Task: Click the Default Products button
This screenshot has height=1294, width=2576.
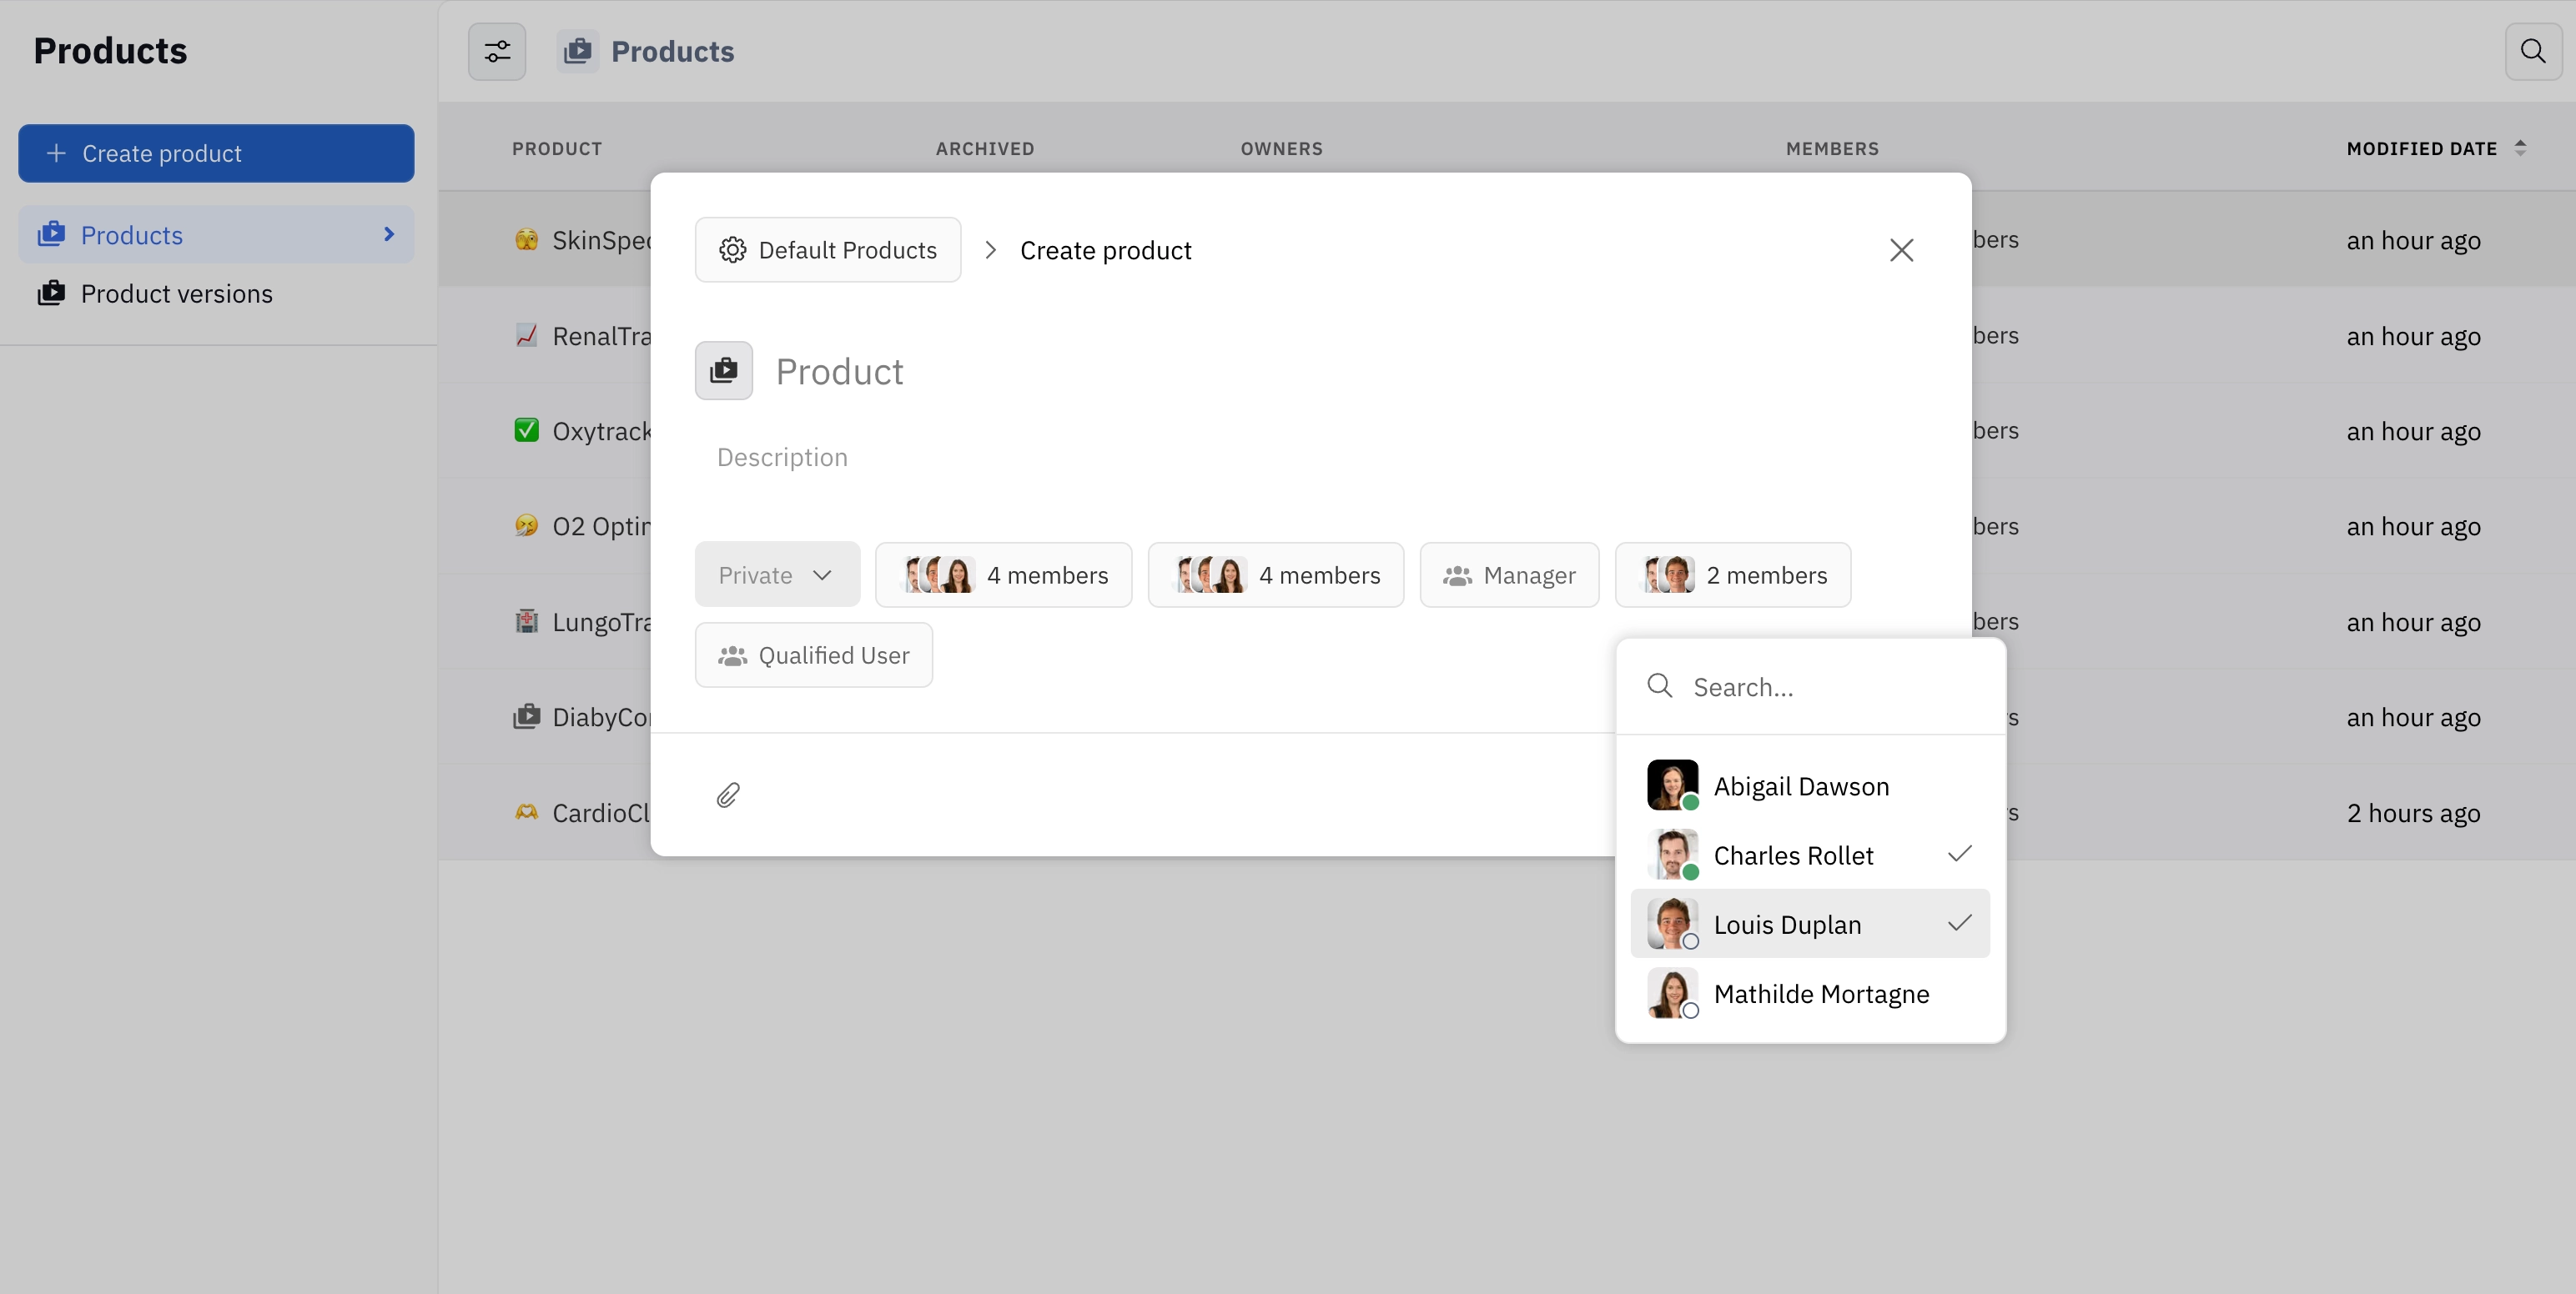Action: [828, 250]
